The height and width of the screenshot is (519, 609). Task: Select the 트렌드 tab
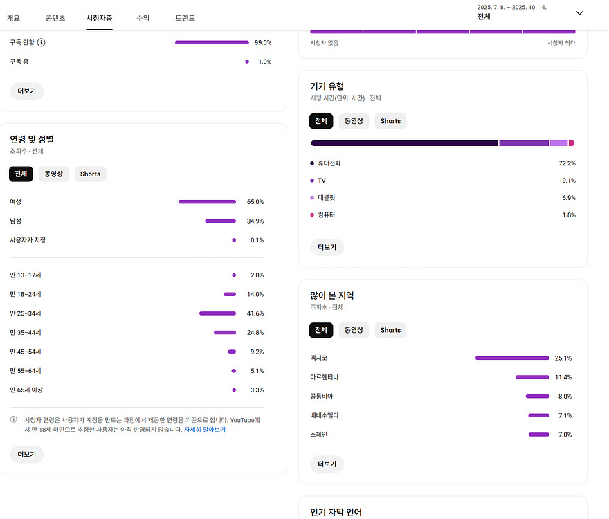(185, 18)
